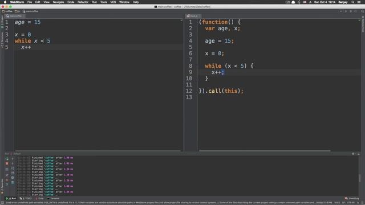
Task: Open the Run tool window button
Action: (11, 199)
